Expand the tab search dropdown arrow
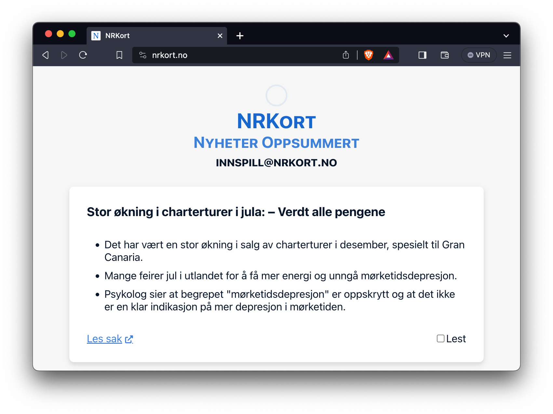553x414 pixels. 506,36
